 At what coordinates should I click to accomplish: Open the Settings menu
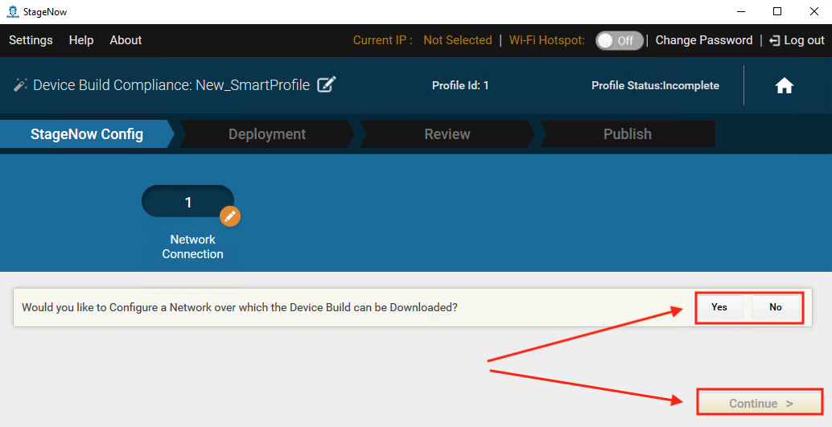[x=31, y=40]
